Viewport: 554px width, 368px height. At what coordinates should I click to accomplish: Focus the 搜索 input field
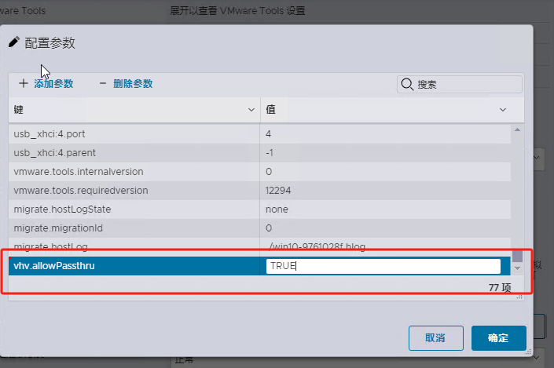pos(460,84)
